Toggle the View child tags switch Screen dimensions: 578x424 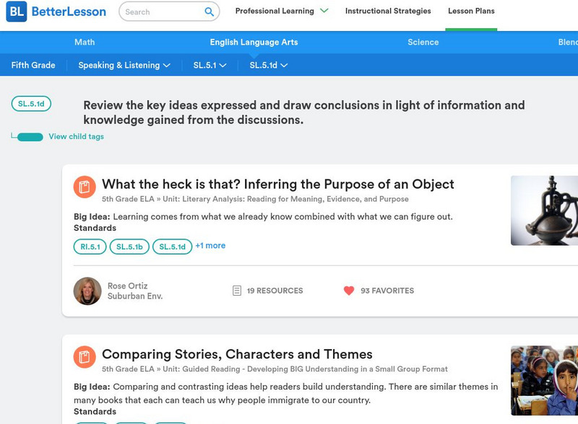coord(30,137)
